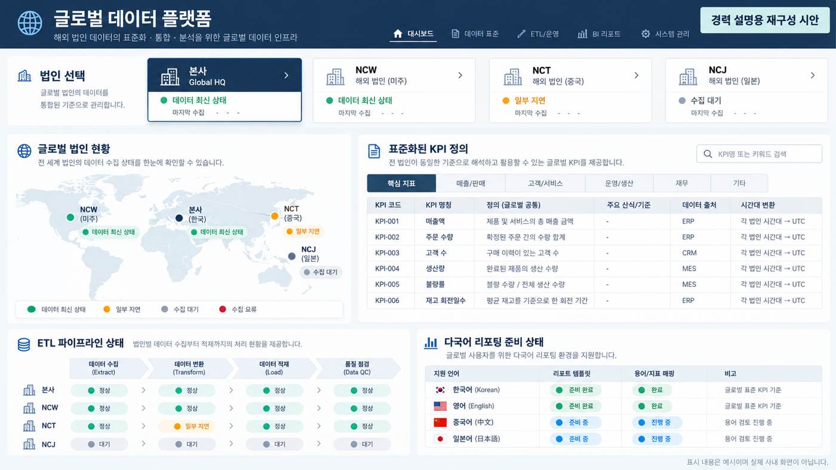The height and width of the screenshot is (470, 836).
Task: Expand the NCW 해외 법인 (미주) chevron
Action: pyautogui.click(x=460, y=75)
